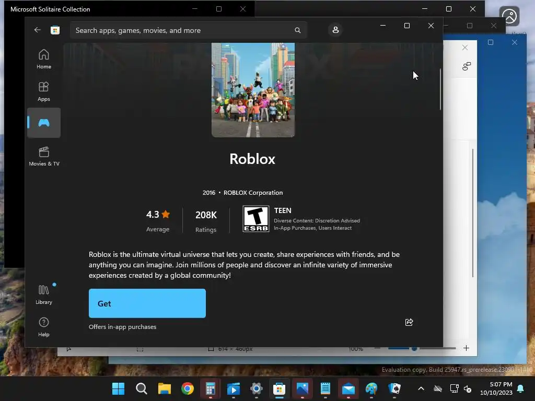Close the white panel behind the Store
535x401 pixels.
point(464,48)
